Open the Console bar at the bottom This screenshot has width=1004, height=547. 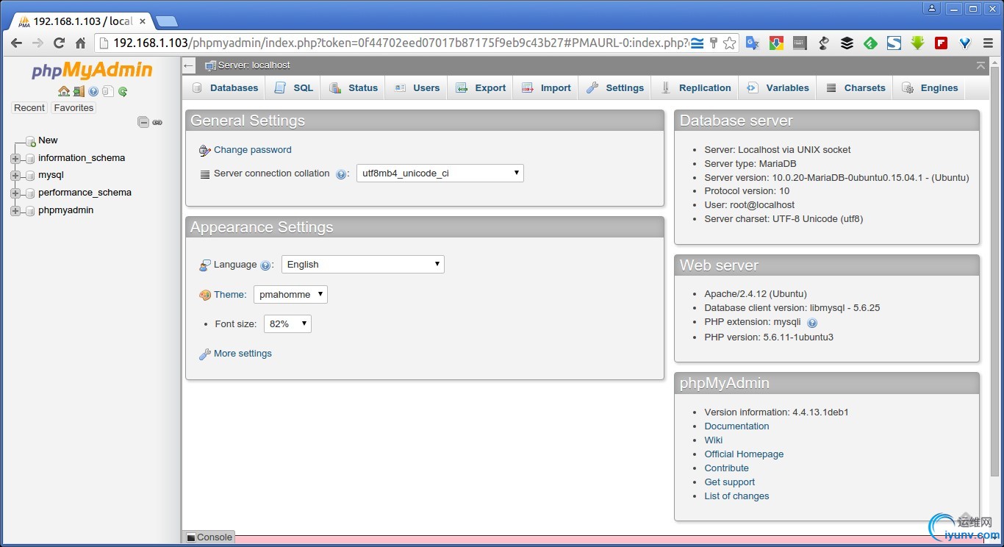pyautogui.click(x=209, y=537)
